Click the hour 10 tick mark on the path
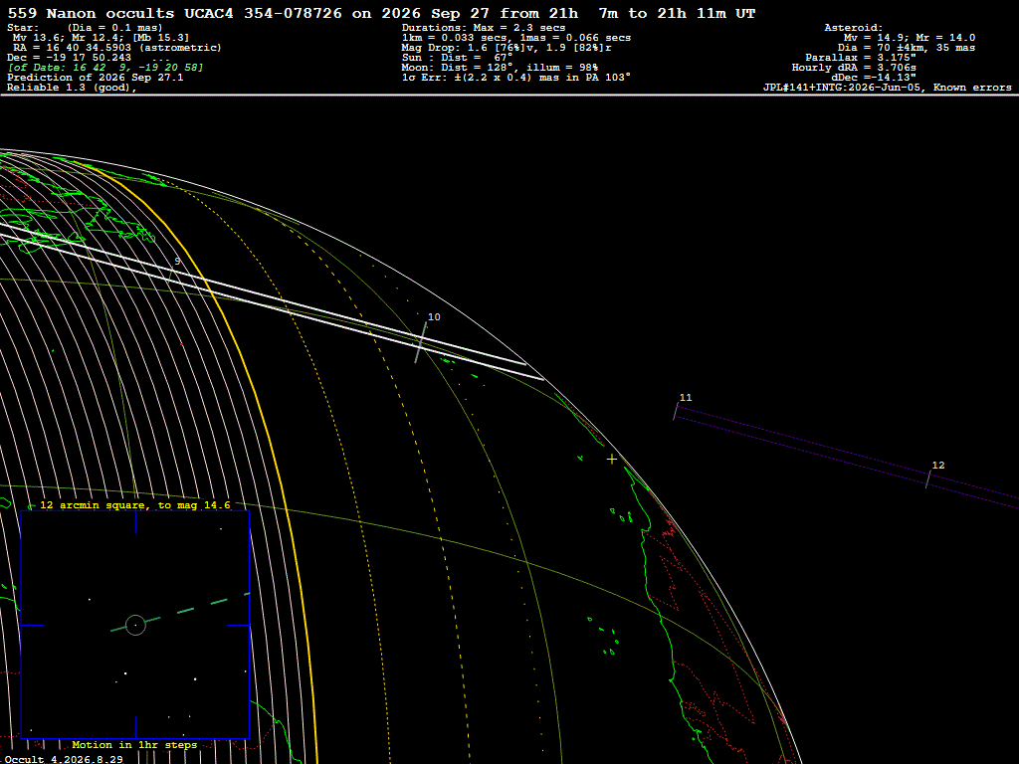The height and width of the screenshot is (764, 1019). (x=421, y=342)
